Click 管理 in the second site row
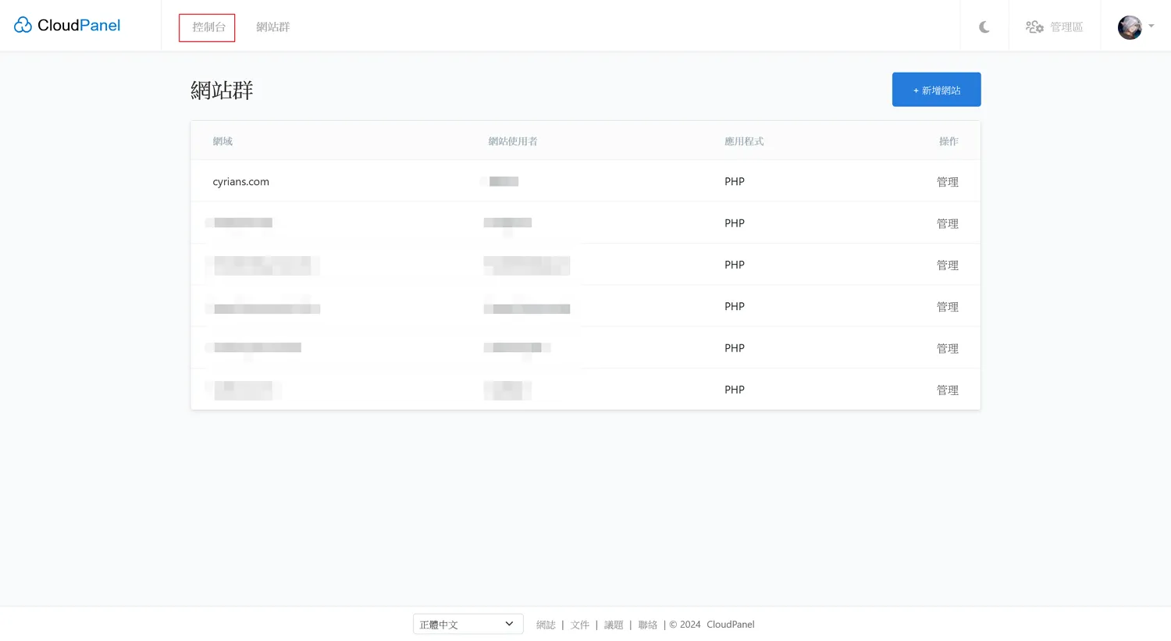Viewport: 1171px width, 641px height. click(947, 223)
